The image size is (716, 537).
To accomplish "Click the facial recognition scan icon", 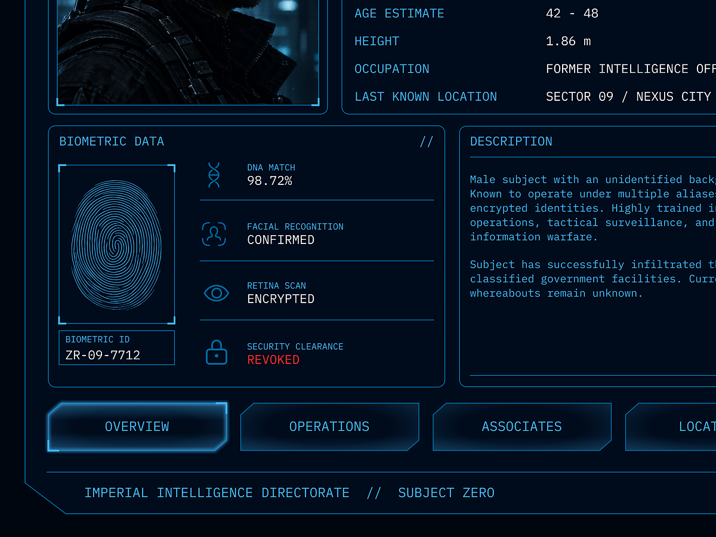I will pyautogui.click(x=214, y=234).
